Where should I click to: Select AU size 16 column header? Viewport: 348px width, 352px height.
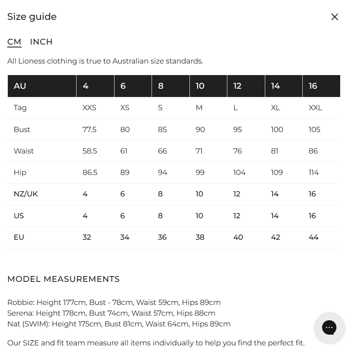pyautogui.click(x=313, y=86)
